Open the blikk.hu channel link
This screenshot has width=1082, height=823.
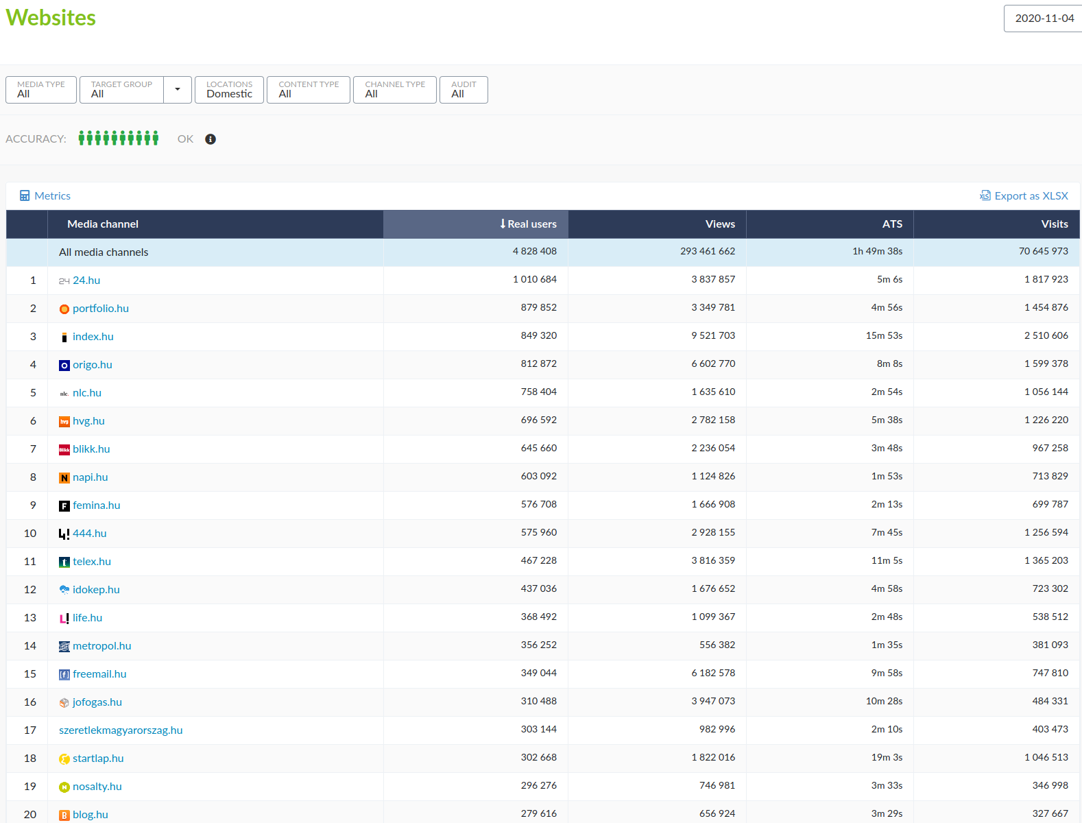(91, 449)
